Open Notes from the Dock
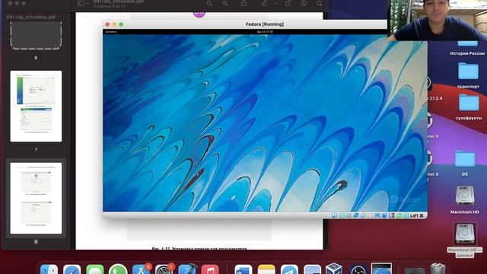 pos(266,269)
